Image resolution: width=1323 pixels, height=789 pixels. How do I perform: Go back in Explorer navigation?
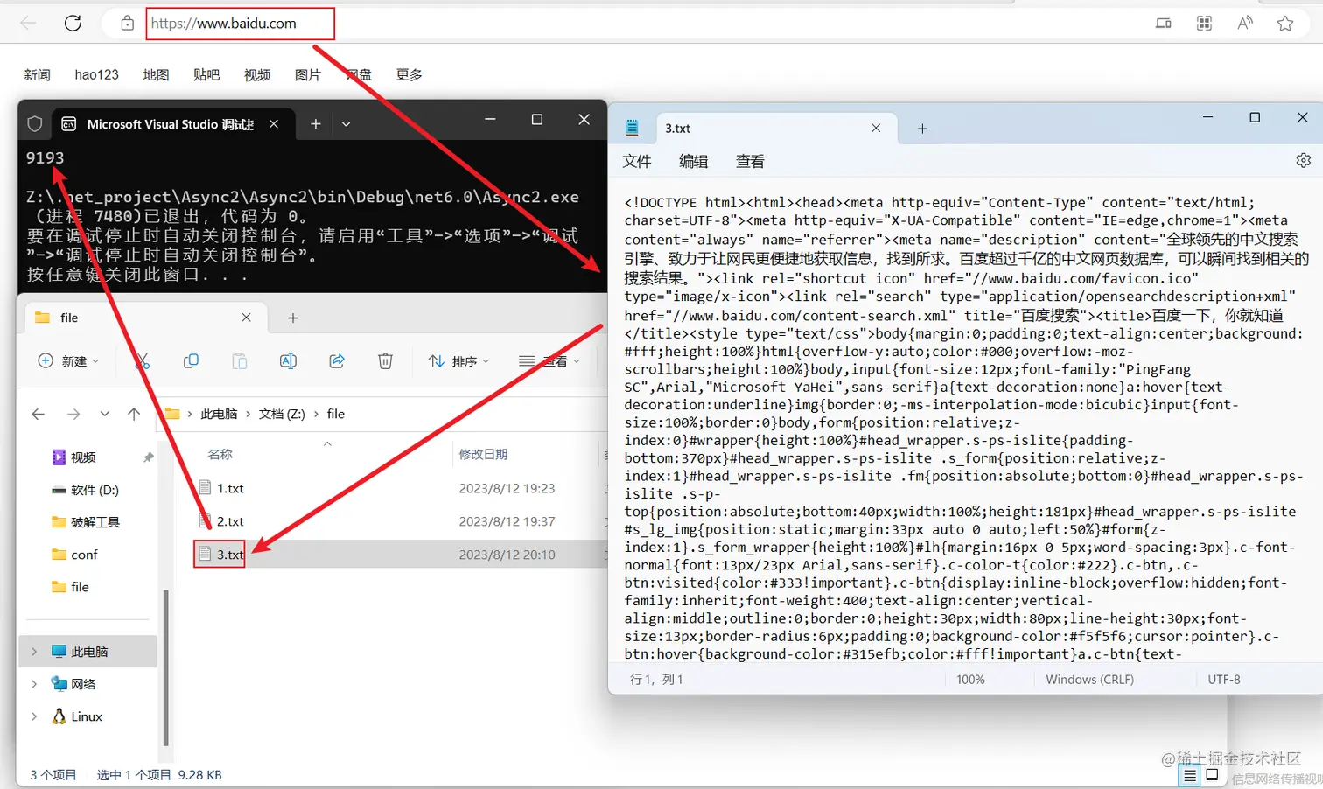click(x=38, y=415)
